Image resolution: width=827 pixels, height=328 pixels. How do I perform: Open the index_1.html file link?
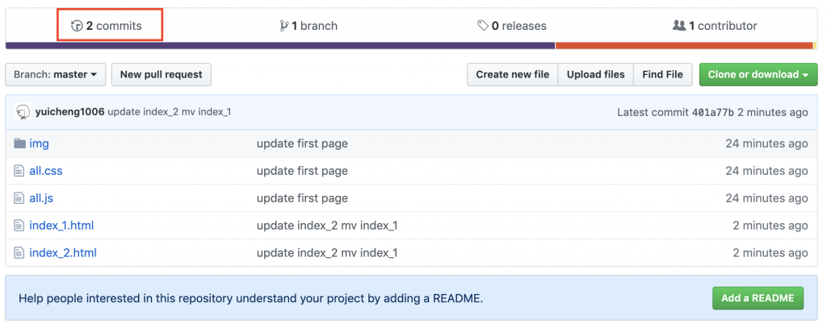[61, 226]
